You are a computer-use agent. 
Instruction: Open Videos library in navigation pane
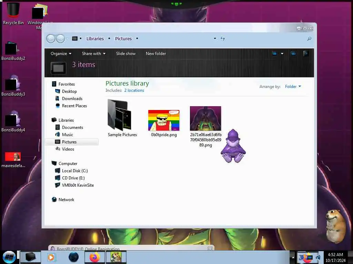coord(68,149)
